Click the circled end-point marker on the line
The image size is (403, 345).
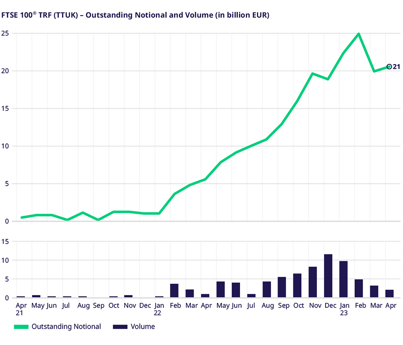389,67
